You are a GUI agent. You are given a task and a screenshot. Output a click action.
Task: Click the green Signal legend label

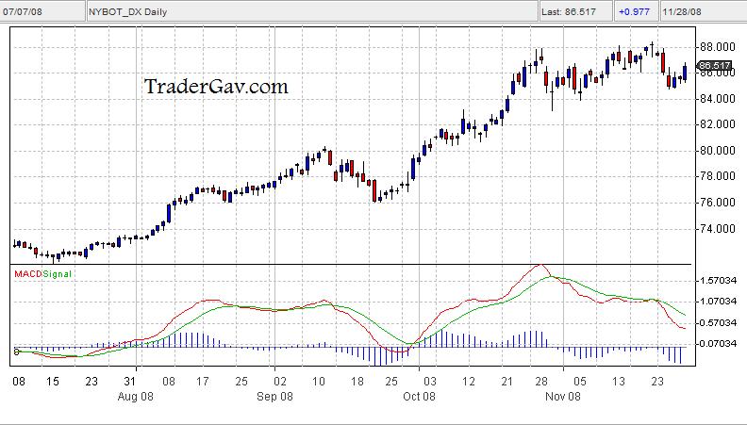click(58, 274)
